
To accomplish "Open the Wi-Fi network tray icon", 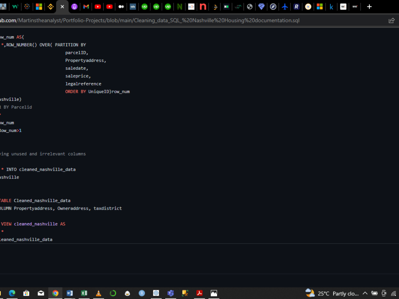I will [x=394, y=293].
